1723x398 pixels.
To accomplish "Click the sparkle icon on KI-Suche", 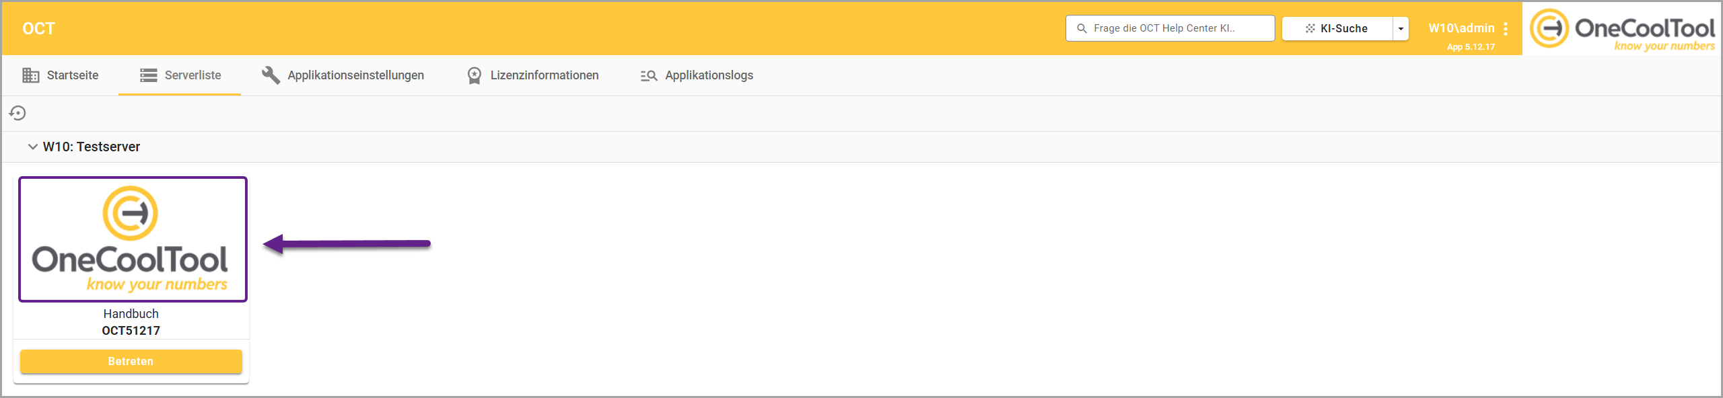I will click(1310, 28).
